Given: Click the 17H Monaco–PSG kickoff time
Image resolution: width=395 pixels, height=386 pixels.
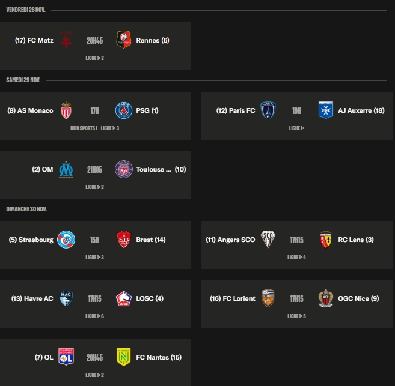Looking at the screenshot, I should point(94,110).
